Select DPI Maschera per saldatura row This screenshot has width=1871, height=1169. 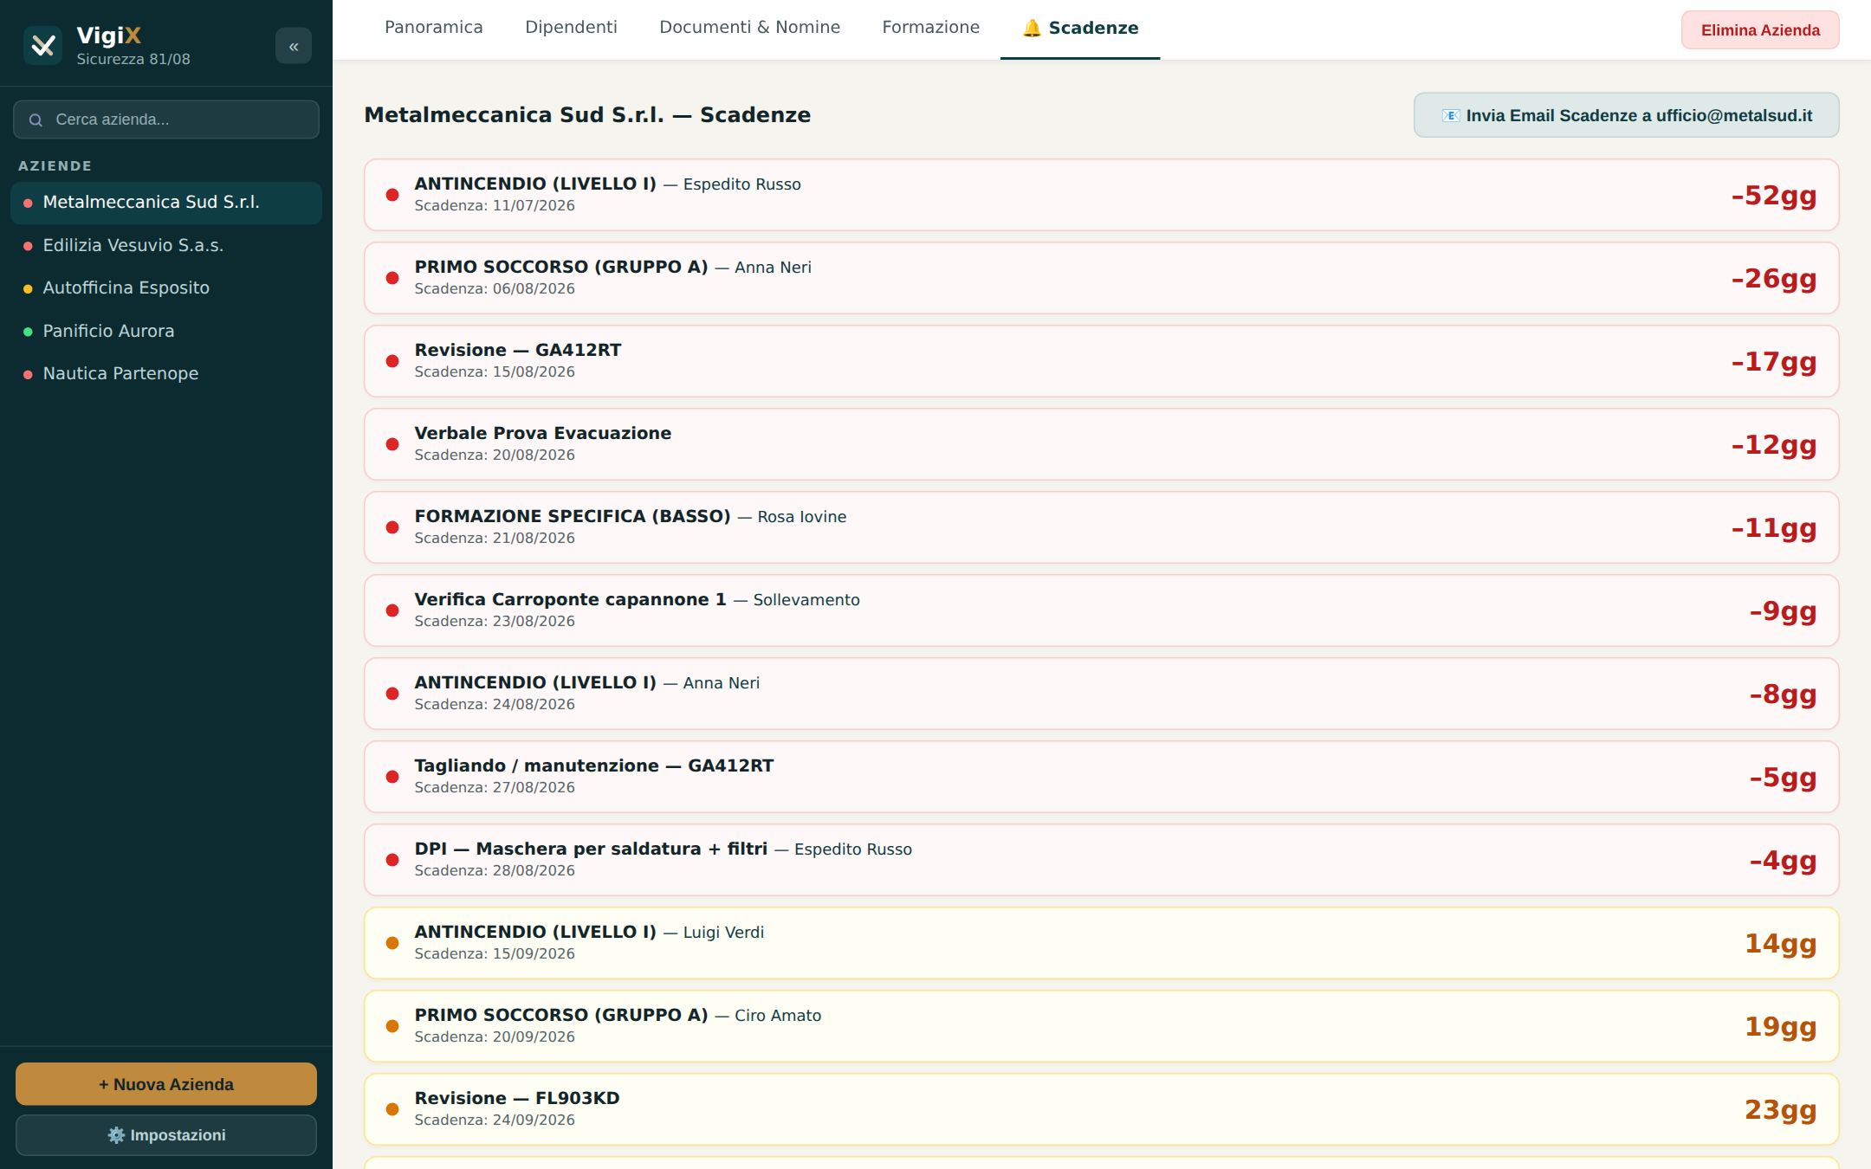pyautogui.click(x=1102, y=860)
